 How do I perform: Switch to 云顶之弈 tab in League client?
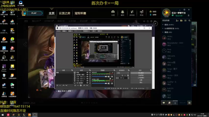point(65,13)
